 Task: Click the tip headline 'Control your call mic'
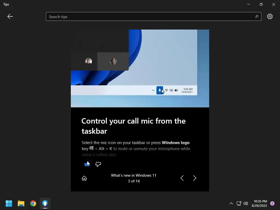point(133,126)
